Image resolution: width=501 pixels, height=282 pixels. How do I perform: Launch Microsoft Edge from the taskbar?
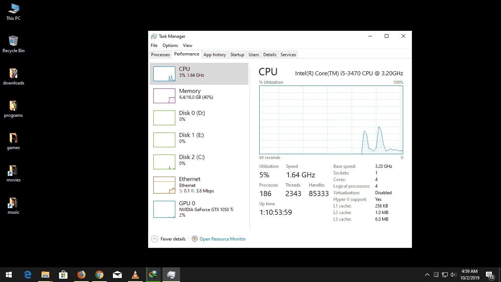point(28,275)
